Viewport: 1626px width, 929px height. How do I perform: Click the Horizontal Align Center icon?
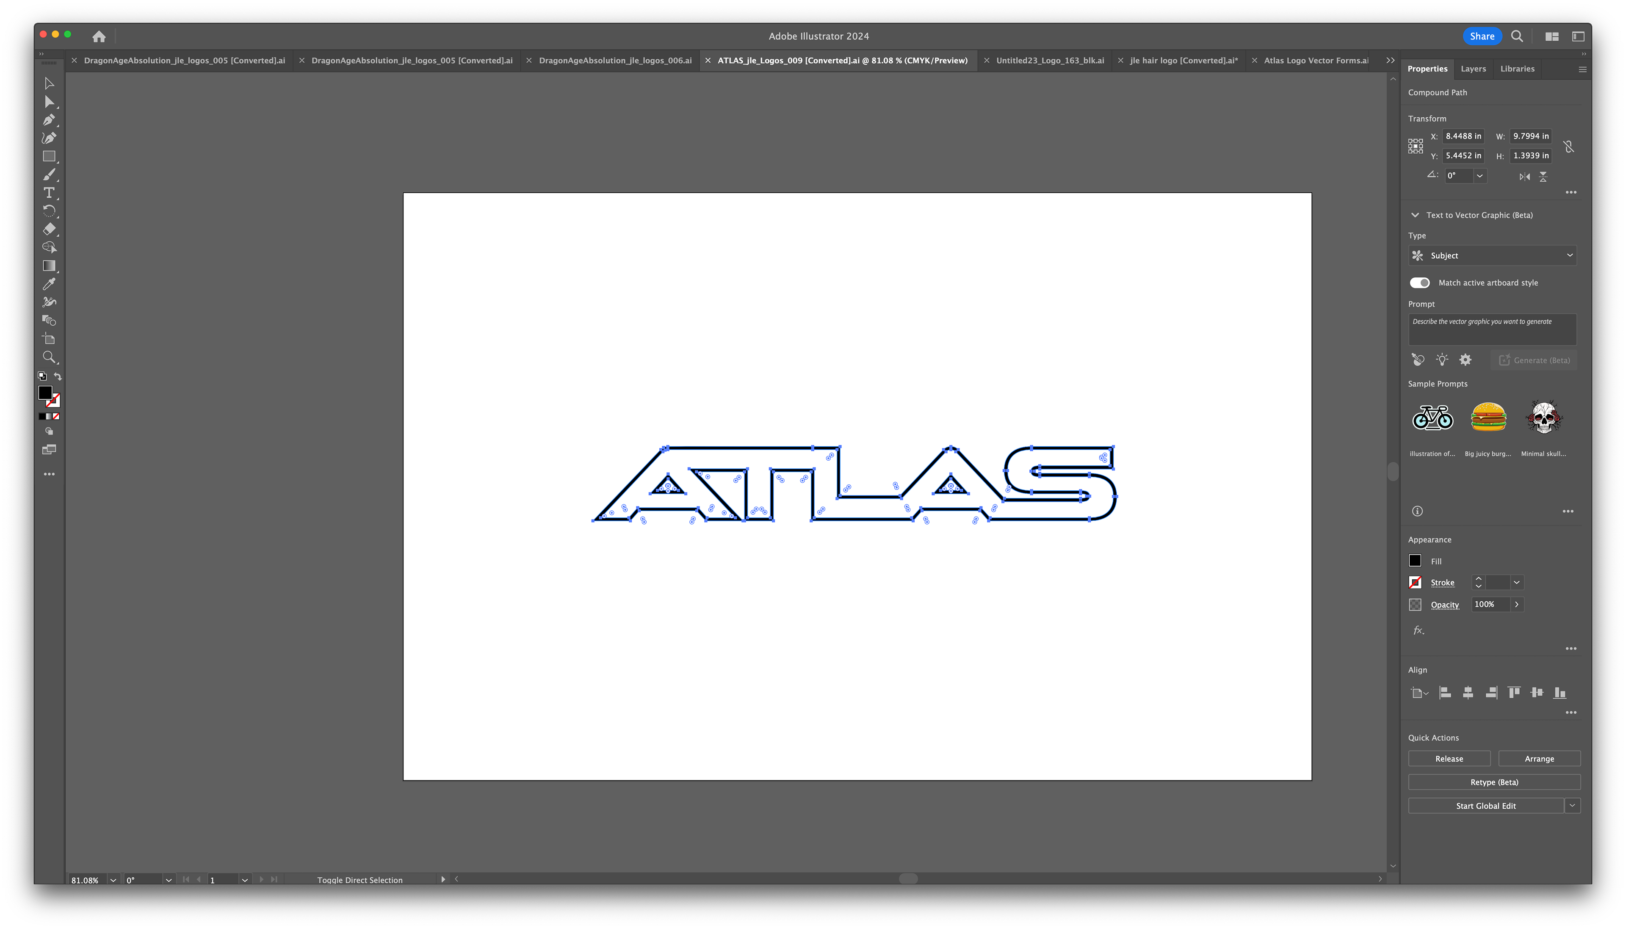[1468, 693]
